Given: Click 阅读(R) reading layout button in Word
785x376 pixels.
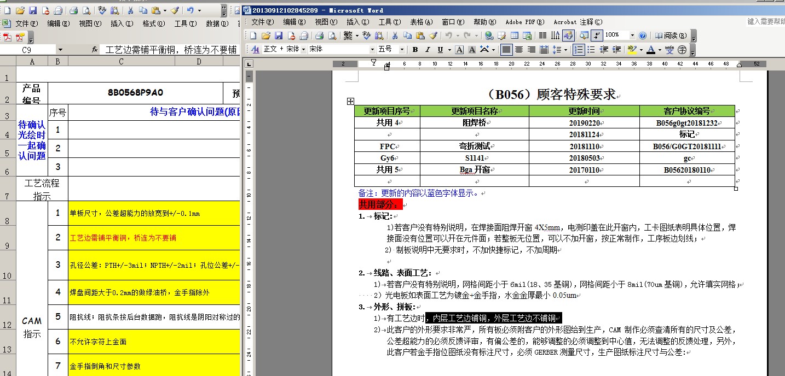Looking at the screenshot, I should (x=670, y=36).
